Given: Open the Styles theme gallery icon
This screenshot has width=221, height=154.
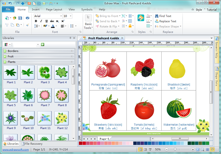Looking at the screenshot, I should point(141,18).
